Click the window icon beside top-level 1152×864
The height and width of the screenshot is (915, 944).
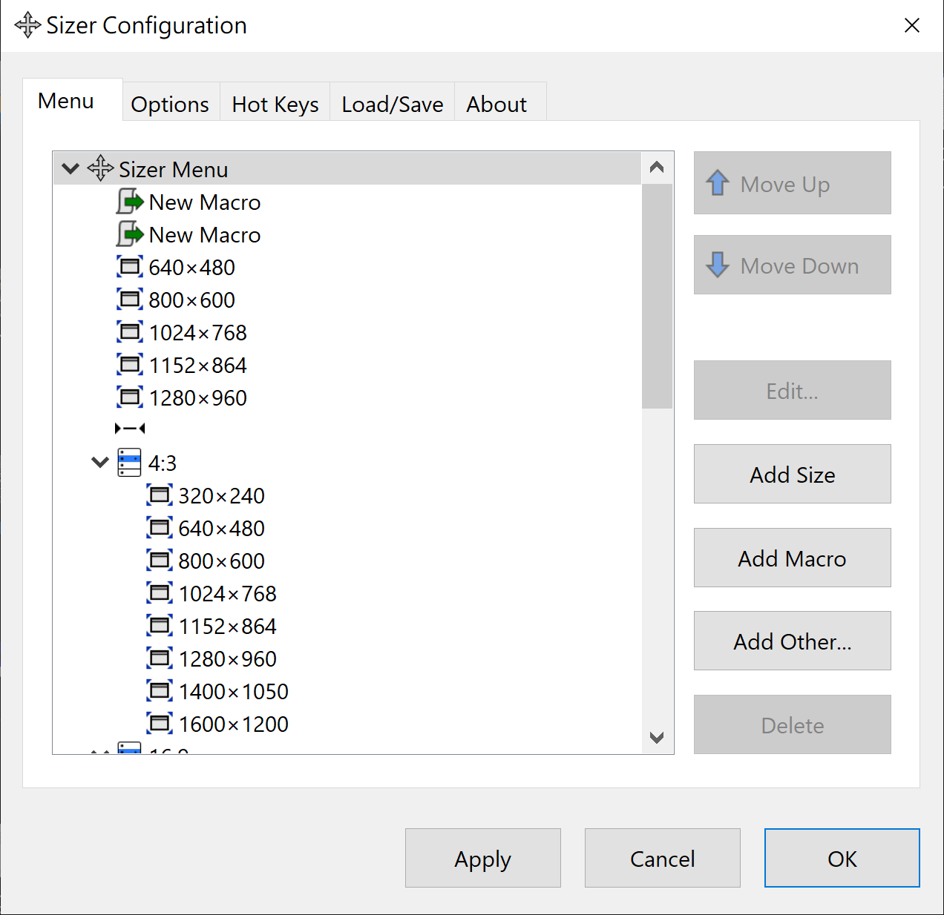coord(130,365)
